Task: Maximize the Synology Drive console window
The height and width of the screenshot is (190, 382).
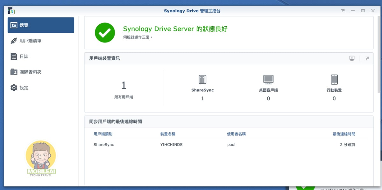Action: coord(363,11)
